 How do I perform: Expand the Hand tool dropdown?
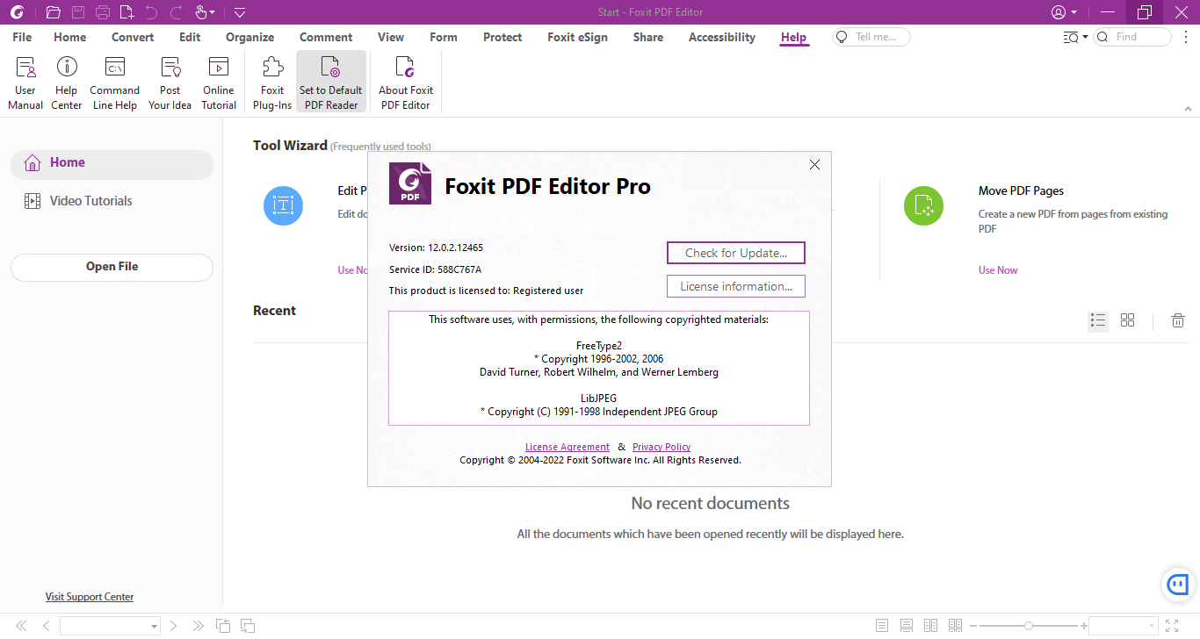click(x=213, y=12)
